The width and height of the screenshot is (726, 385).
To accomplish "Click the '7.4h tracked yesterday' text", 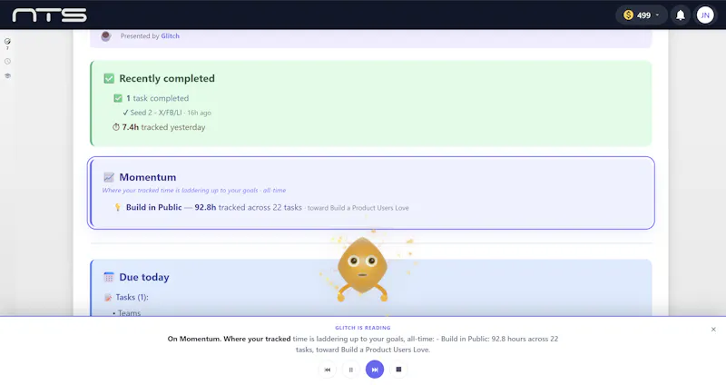I will (163, 127).
